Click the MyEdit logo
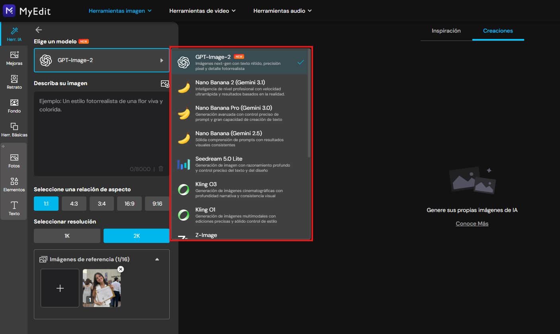The width and height of the screenshot is (560, 334). click(x=27, y=11)
